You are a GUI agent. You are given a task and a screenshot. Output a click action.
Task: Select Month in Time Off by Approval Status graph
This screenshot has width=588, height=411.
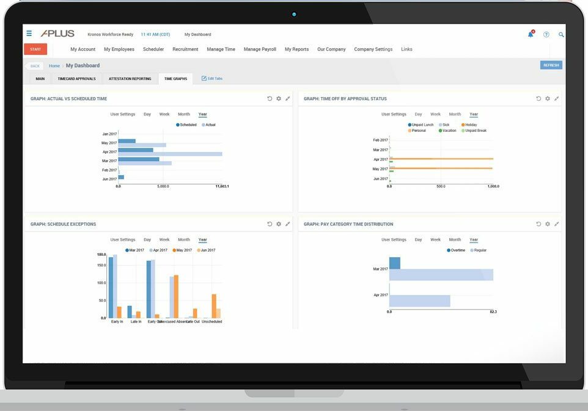(x=455, y=114)
